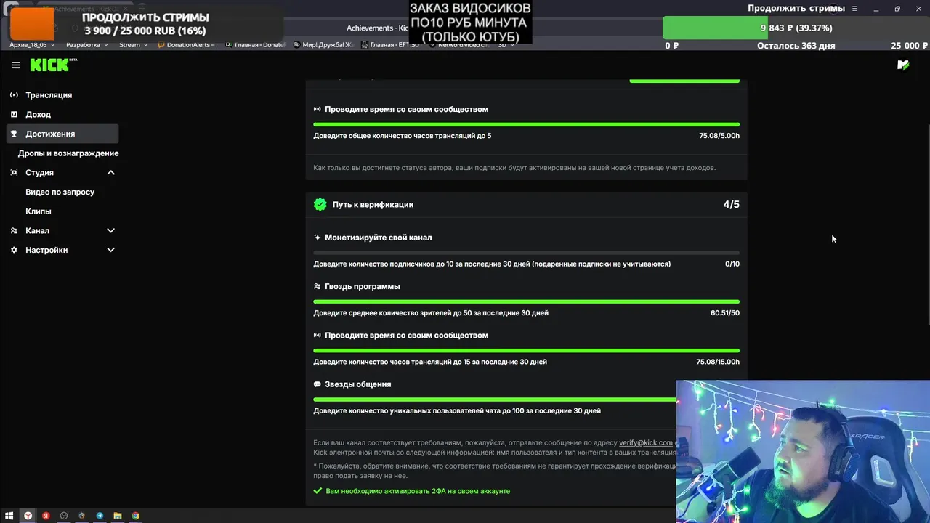Viewport: 930px width, 523px height.
Task: Open the green profile avatar icon
Action: tap(903, 65)
